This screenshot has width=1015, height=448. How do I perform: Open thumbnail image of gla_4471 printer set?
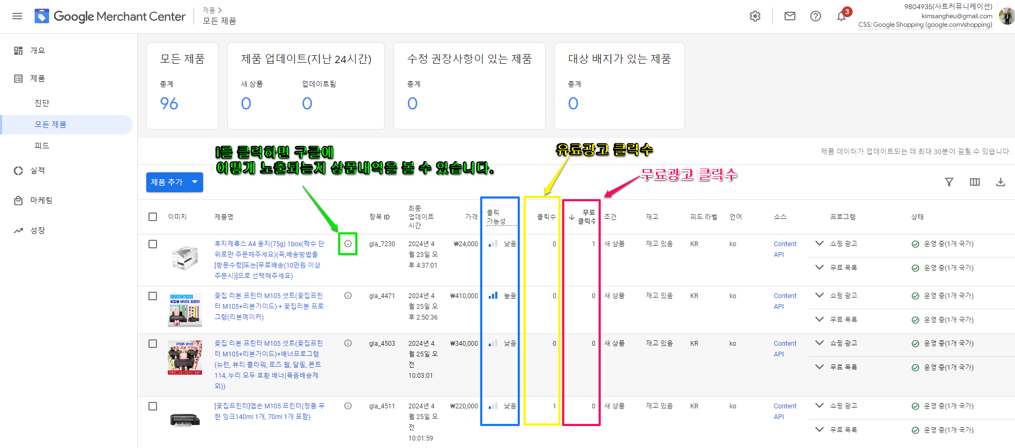point(185,310)
